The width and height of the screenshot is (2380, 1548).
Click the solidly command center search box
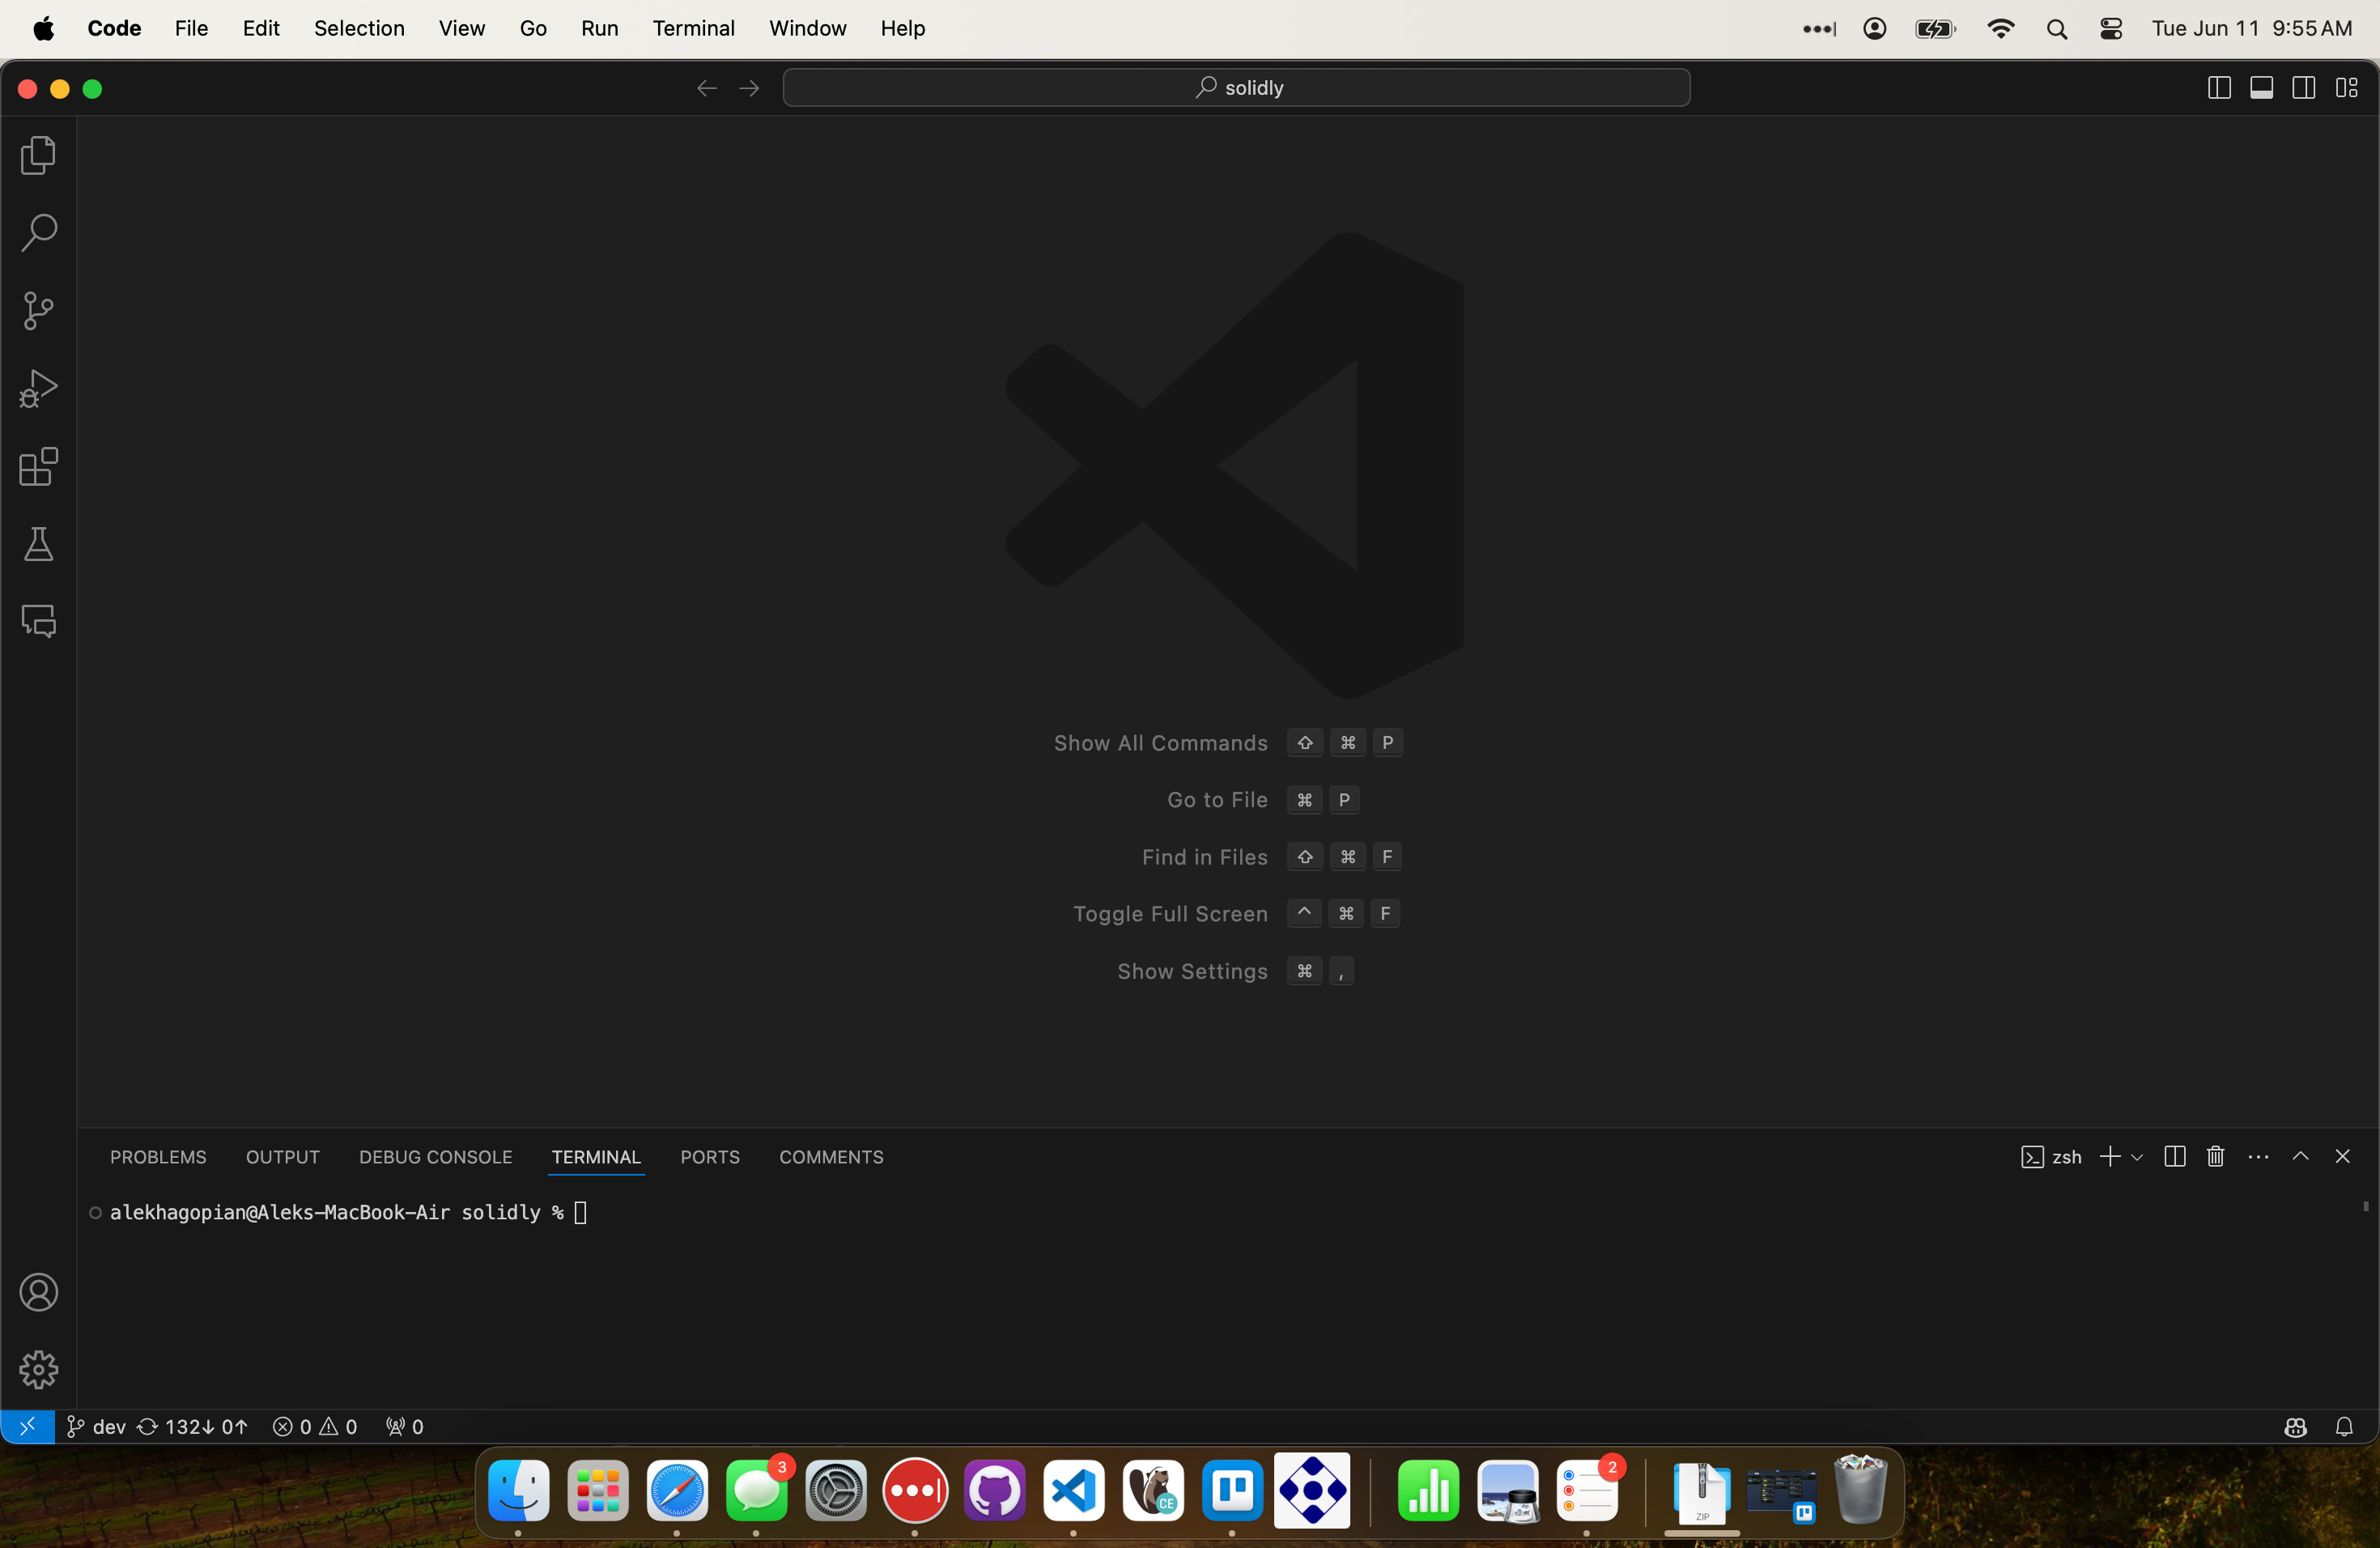pos(1236,88)
